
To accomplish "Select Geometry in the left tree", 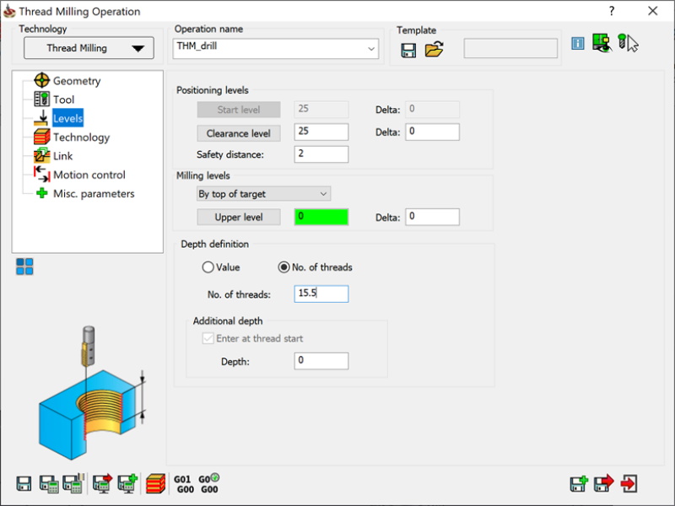I will coord(76,81).
